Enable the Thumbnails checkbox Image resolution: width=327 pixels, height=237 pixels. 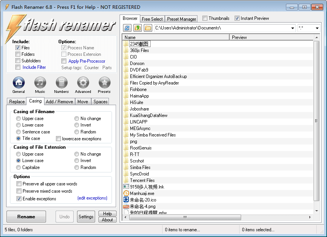[205, 18]
